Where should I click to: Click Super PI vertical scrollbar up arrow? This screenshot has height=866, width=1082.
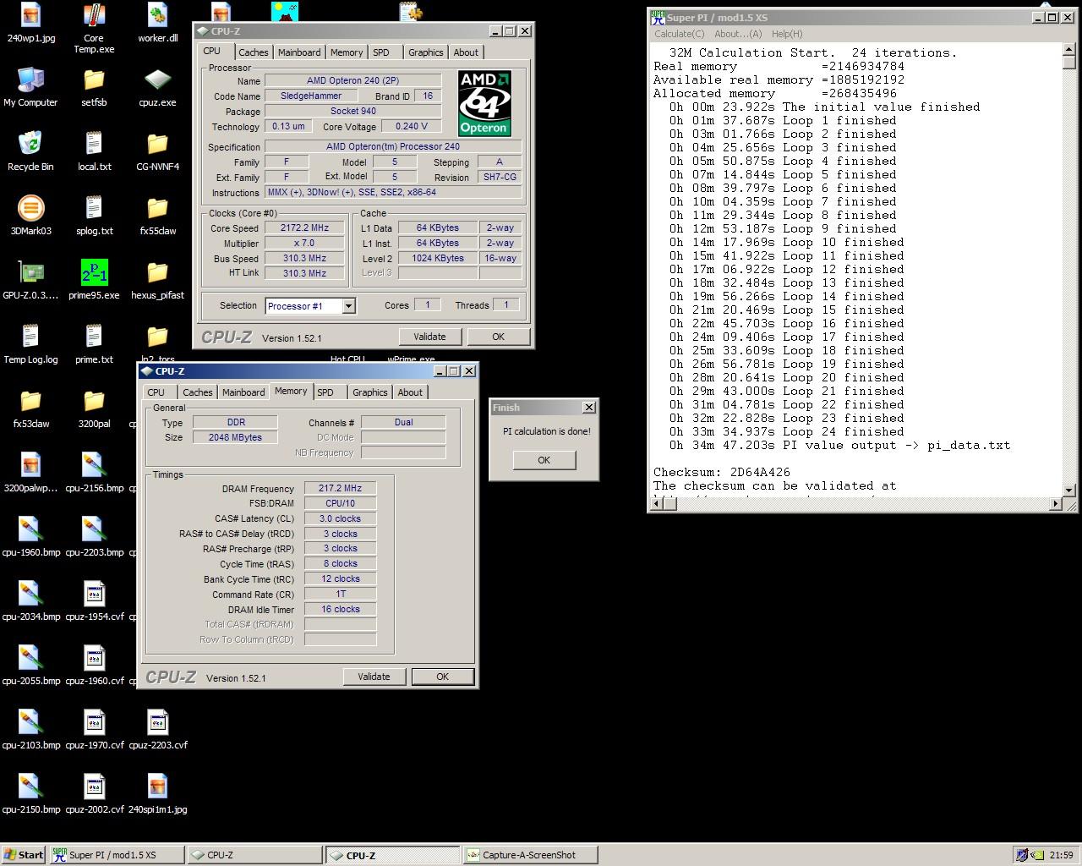(1068, 50)
